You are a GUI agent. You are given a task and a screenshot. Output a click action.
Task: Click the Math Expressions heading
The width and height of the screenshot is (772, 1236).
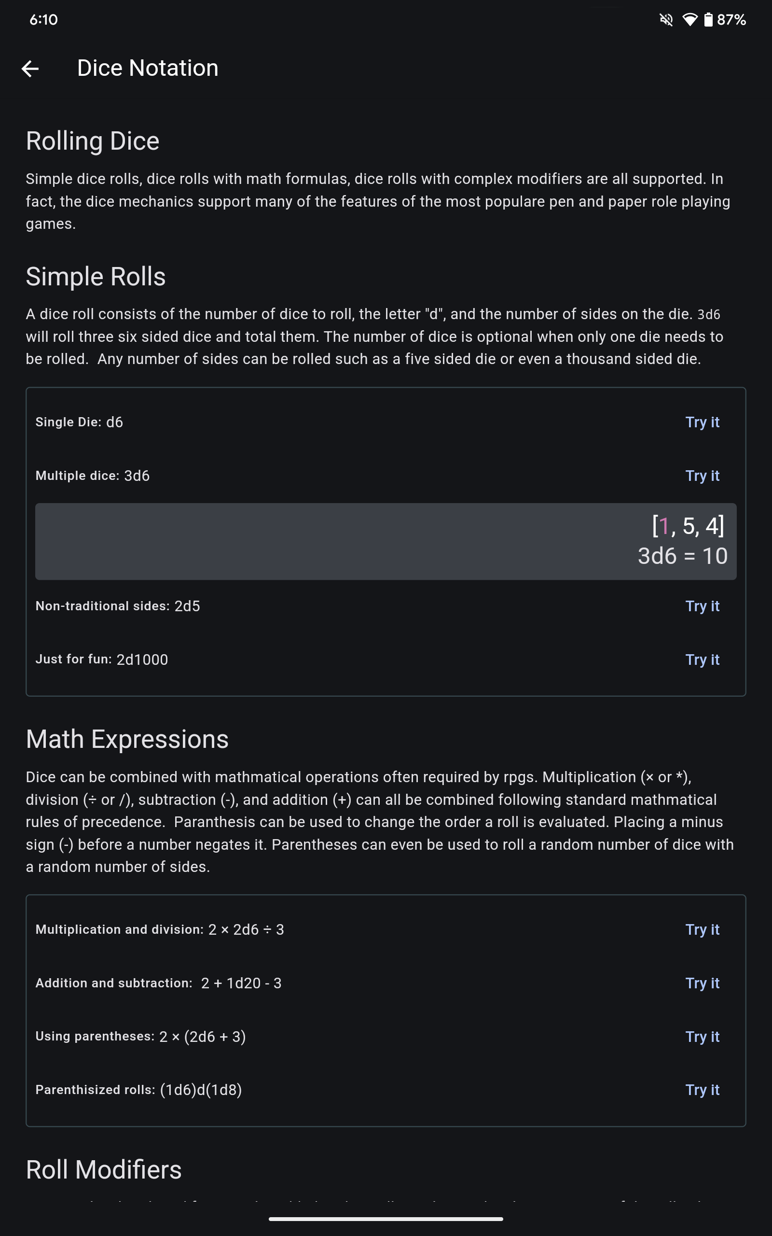tap(127, 739)
